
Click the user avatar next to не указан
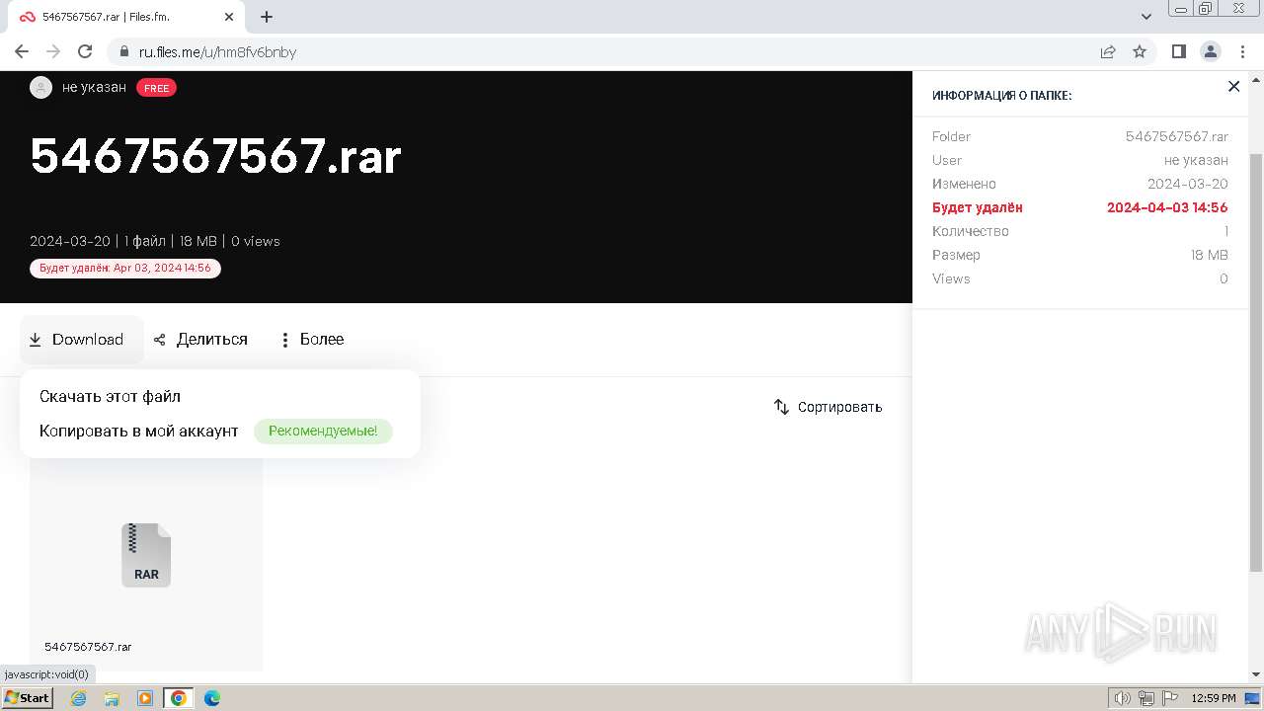[40, 87]
